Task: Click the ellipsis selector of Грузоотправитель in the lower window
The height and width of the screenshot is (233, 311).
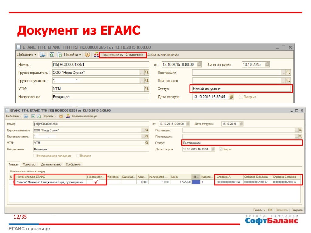Action: [x=143, y=130]
